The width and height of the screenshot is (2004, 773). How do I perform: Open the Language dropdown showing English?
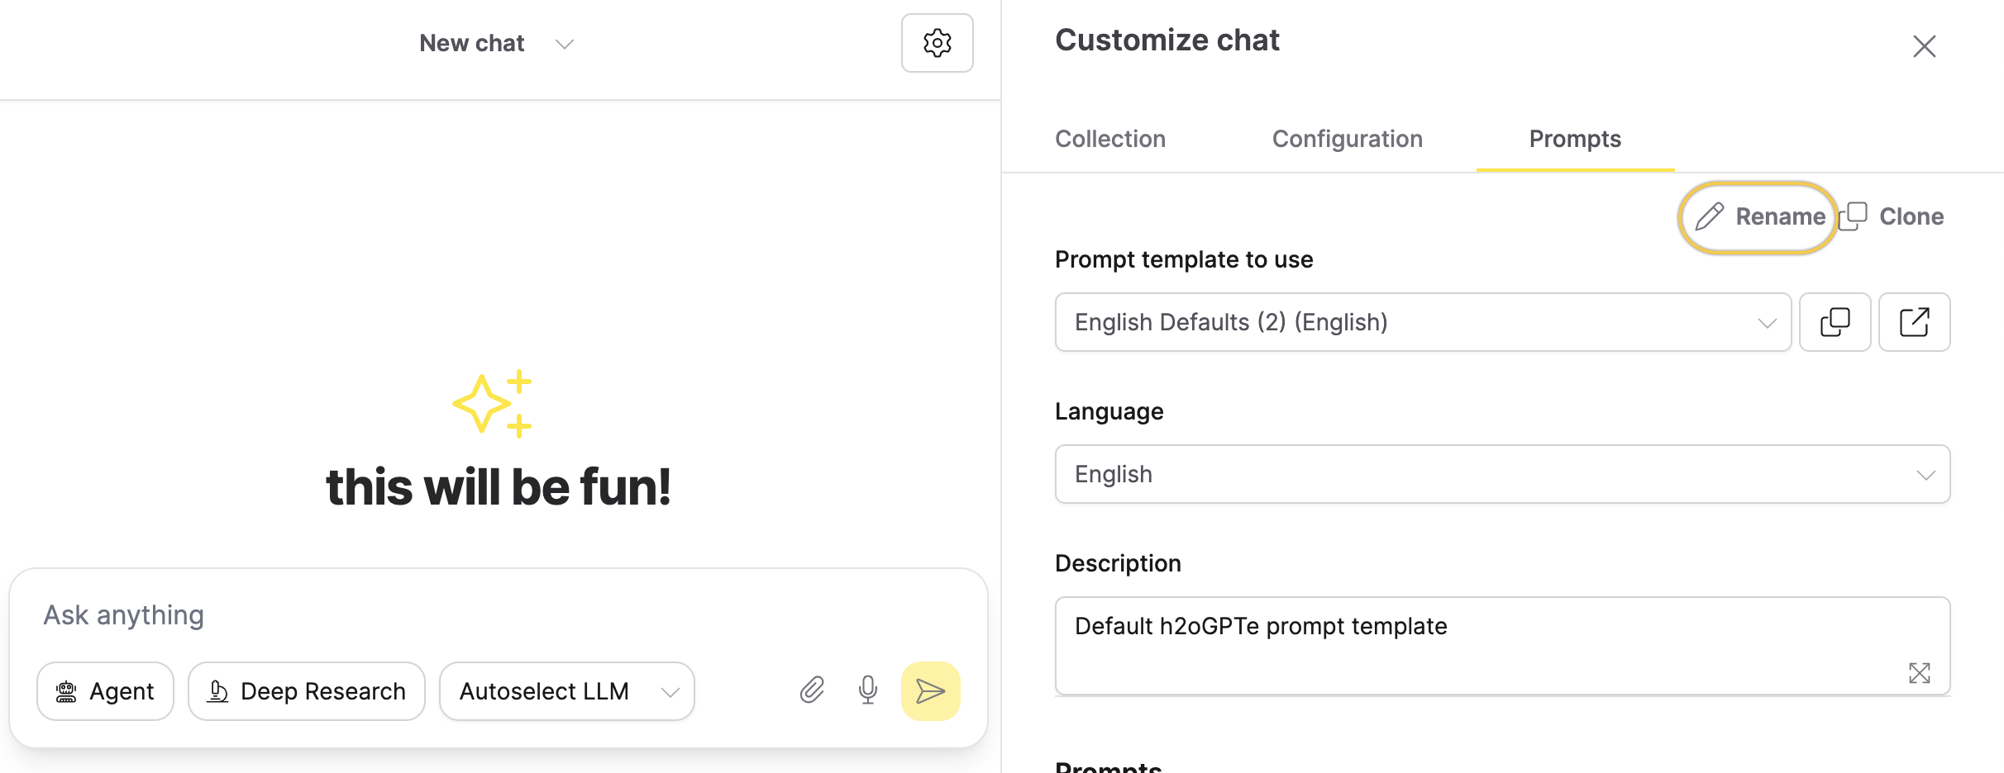(1502, 474)
